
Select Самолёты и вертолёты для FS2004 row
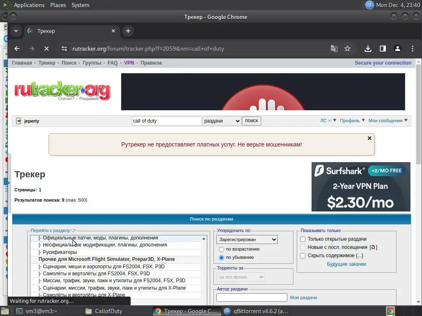[x=116, y=274]
